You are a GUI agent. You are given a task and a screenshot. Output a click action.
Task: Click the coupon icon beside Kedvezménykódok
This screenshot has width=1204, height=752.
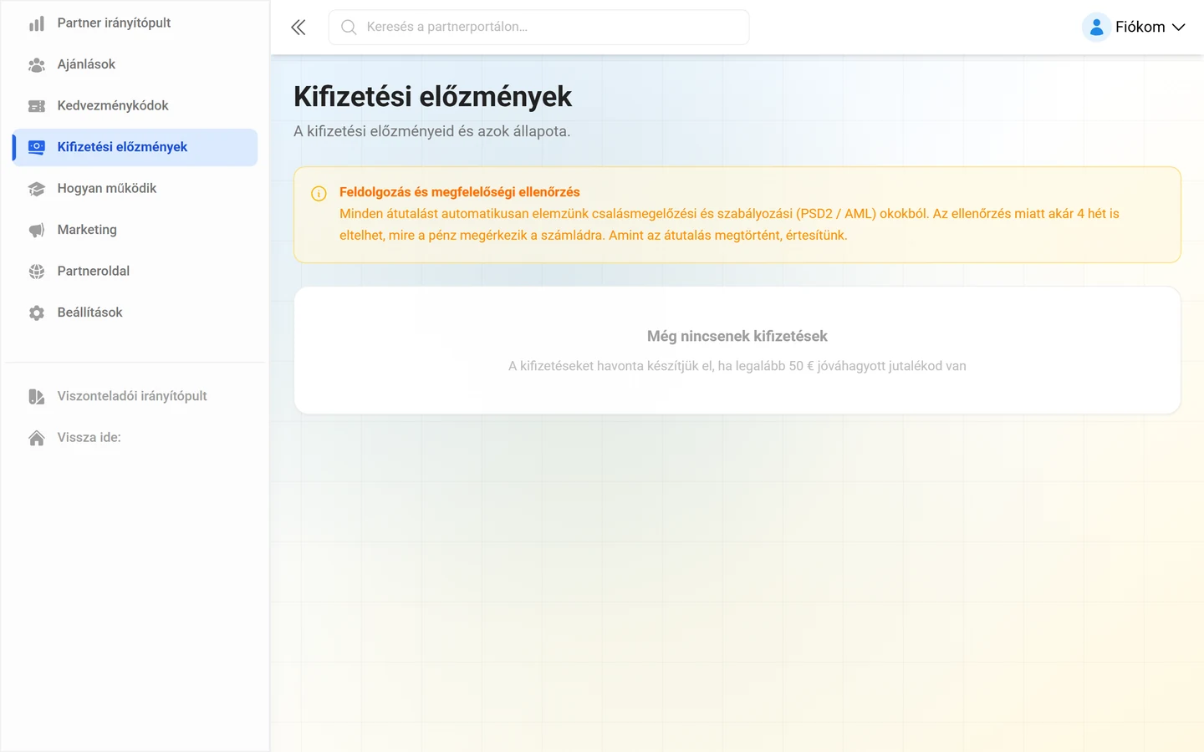tap(37, 106)
